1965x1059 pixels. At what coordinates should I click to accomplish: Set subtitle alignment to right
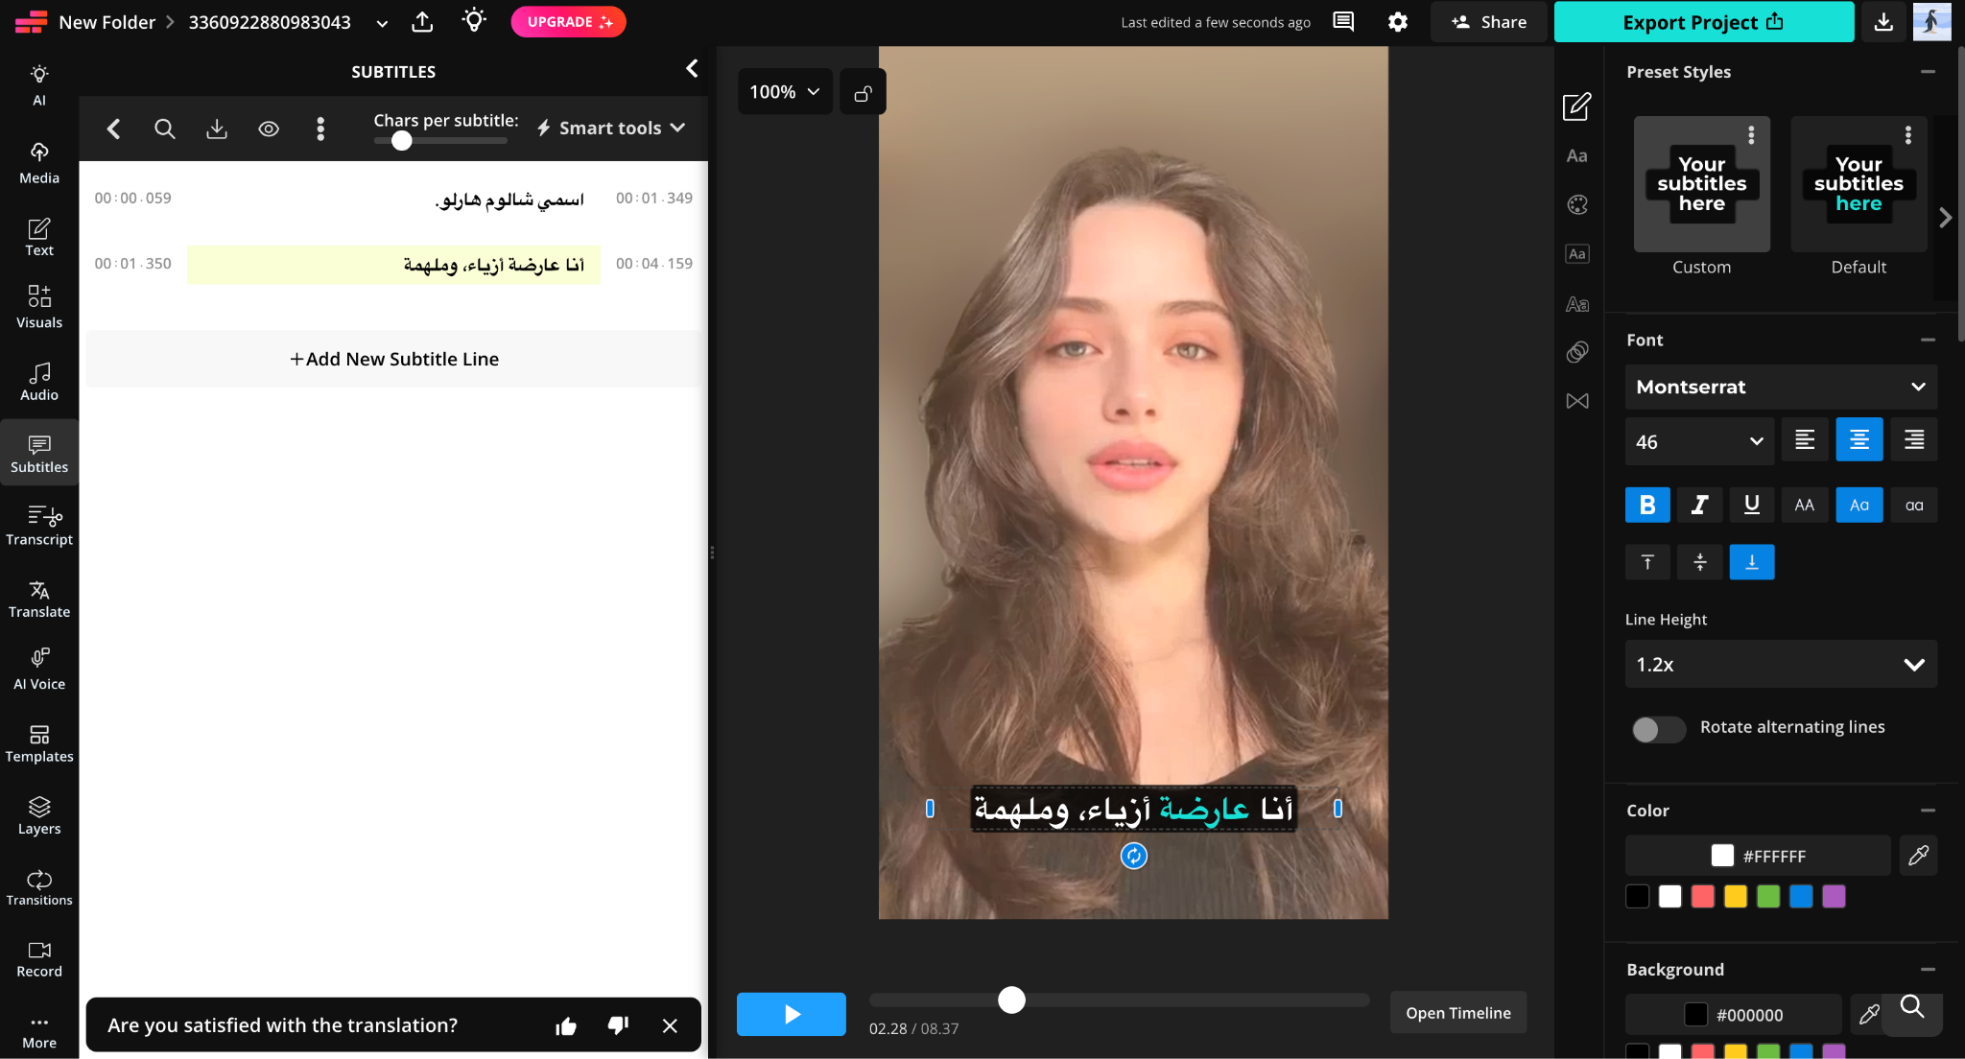click(1914, 439)
